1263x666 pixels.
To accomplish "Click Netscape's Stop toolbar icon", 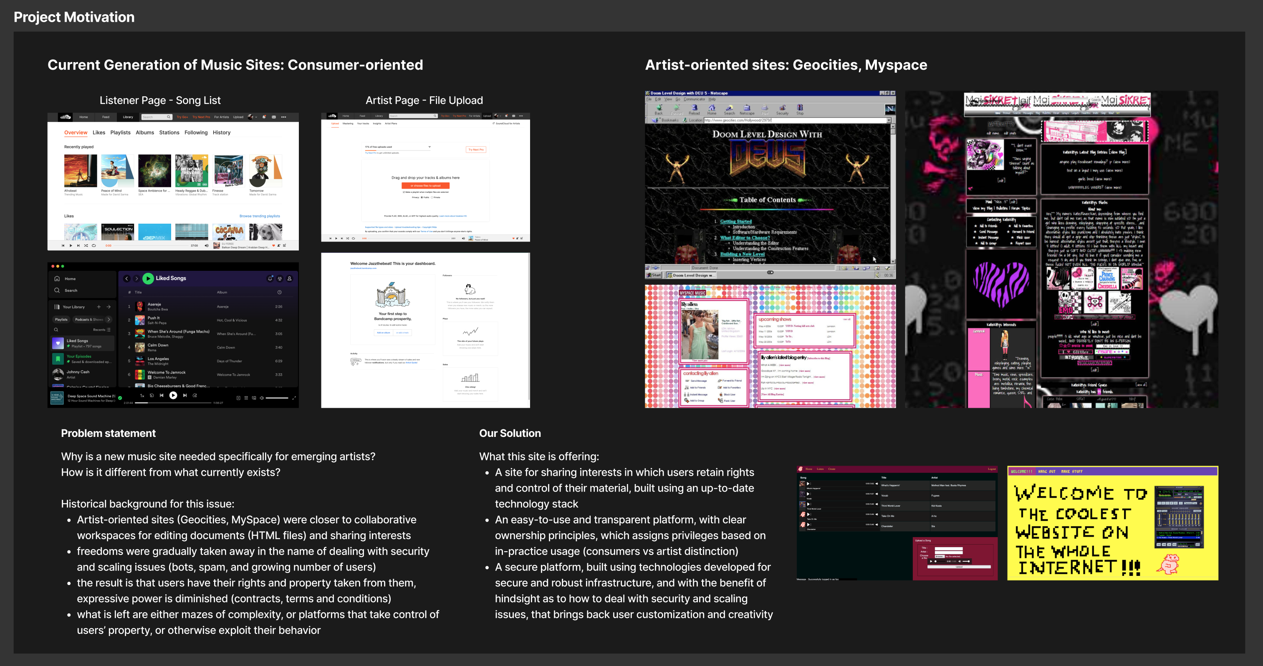I will coord(800,109).
